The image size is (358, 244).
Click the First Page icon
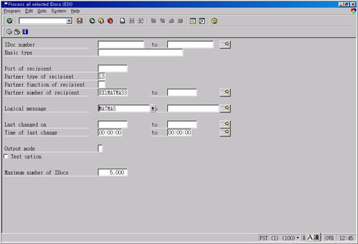(x=153, y=21)
